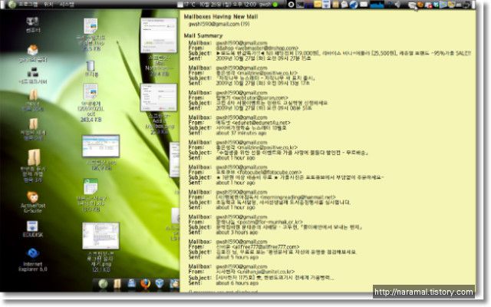Open the Places menu in top panel
The width and height of the screenshot is (491, 307).
pyautogui.click(x=48, y=5)
